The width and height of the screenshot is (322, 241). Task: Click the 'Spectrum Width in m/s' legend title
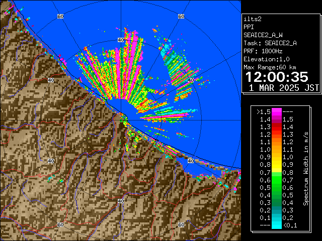click(x=306, y=169)
